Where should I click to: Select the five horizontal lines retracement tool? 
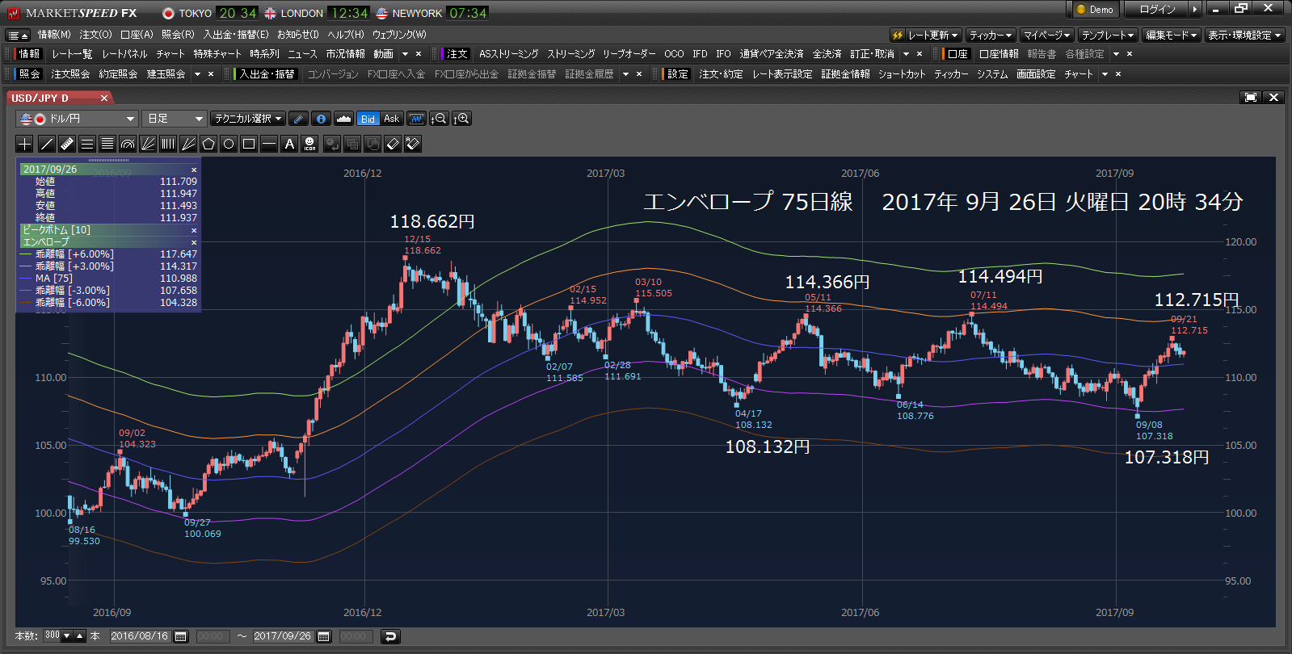coord(107,144)
